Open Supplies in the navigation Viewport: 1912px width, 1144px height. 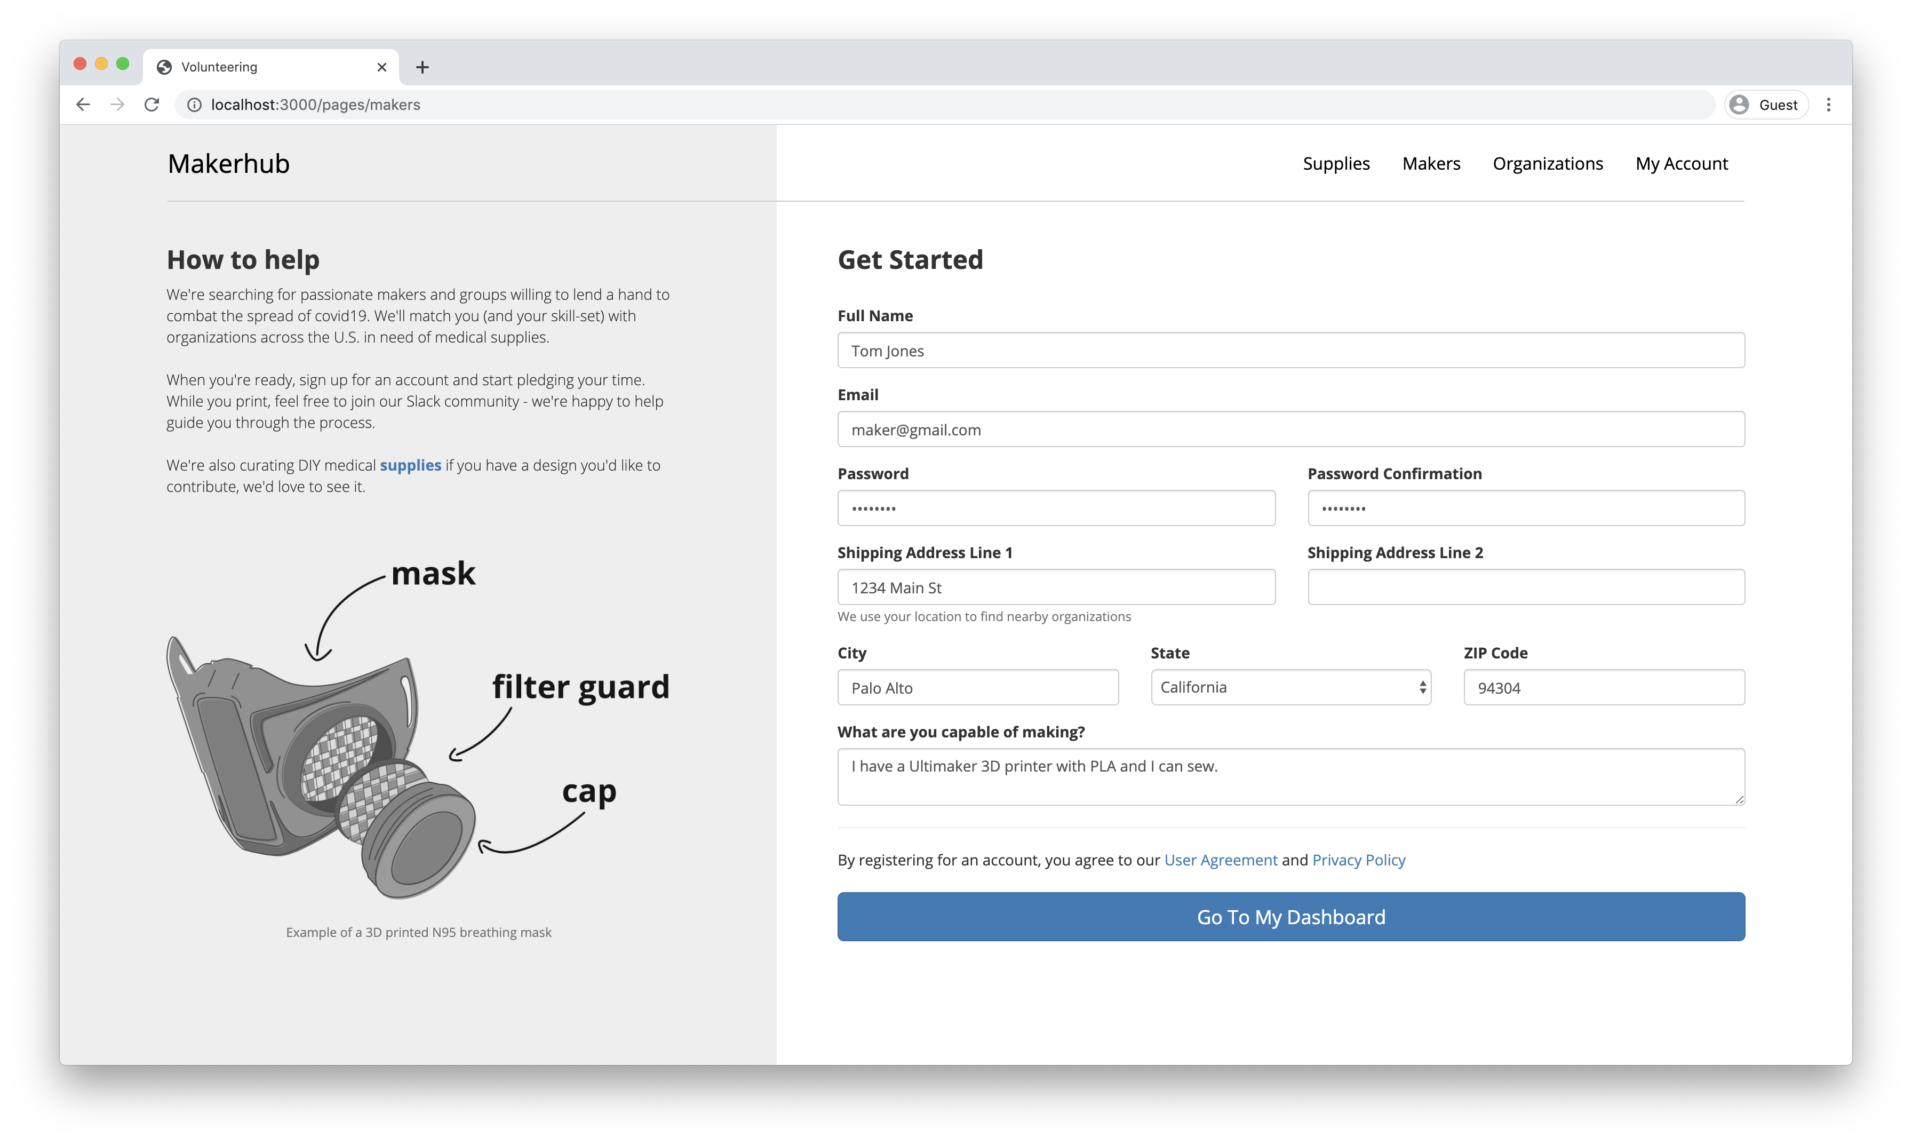[1335, 163]
